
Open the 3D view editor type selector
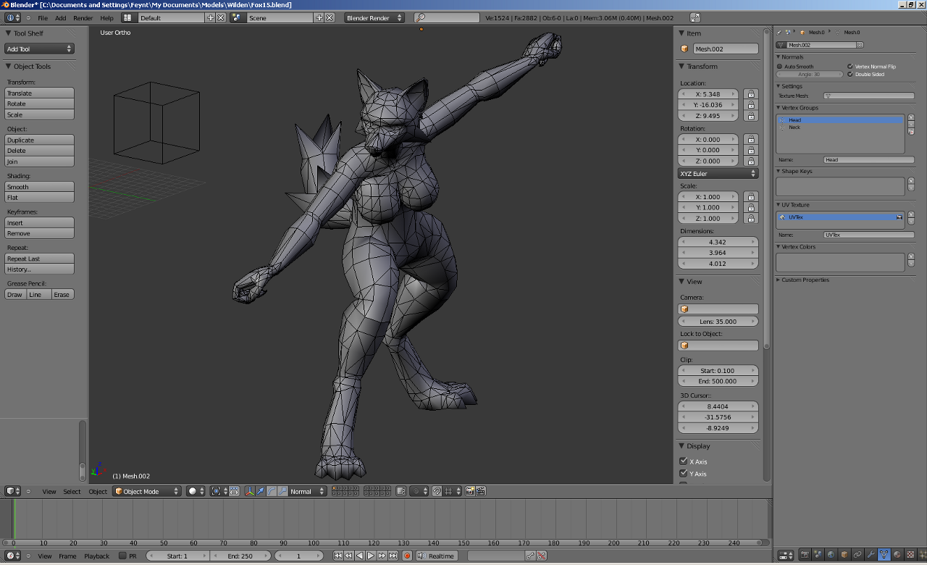coord(13,491)
